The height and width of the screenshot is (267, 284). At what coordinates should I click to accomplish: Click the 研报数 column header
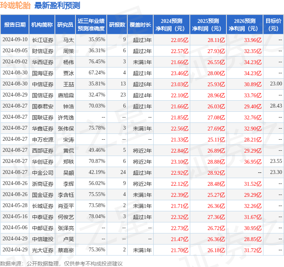tap(117, 25)
